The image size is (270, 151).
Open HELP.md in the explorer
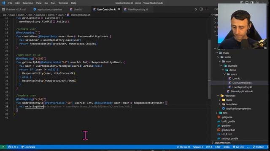coord(226,134)
